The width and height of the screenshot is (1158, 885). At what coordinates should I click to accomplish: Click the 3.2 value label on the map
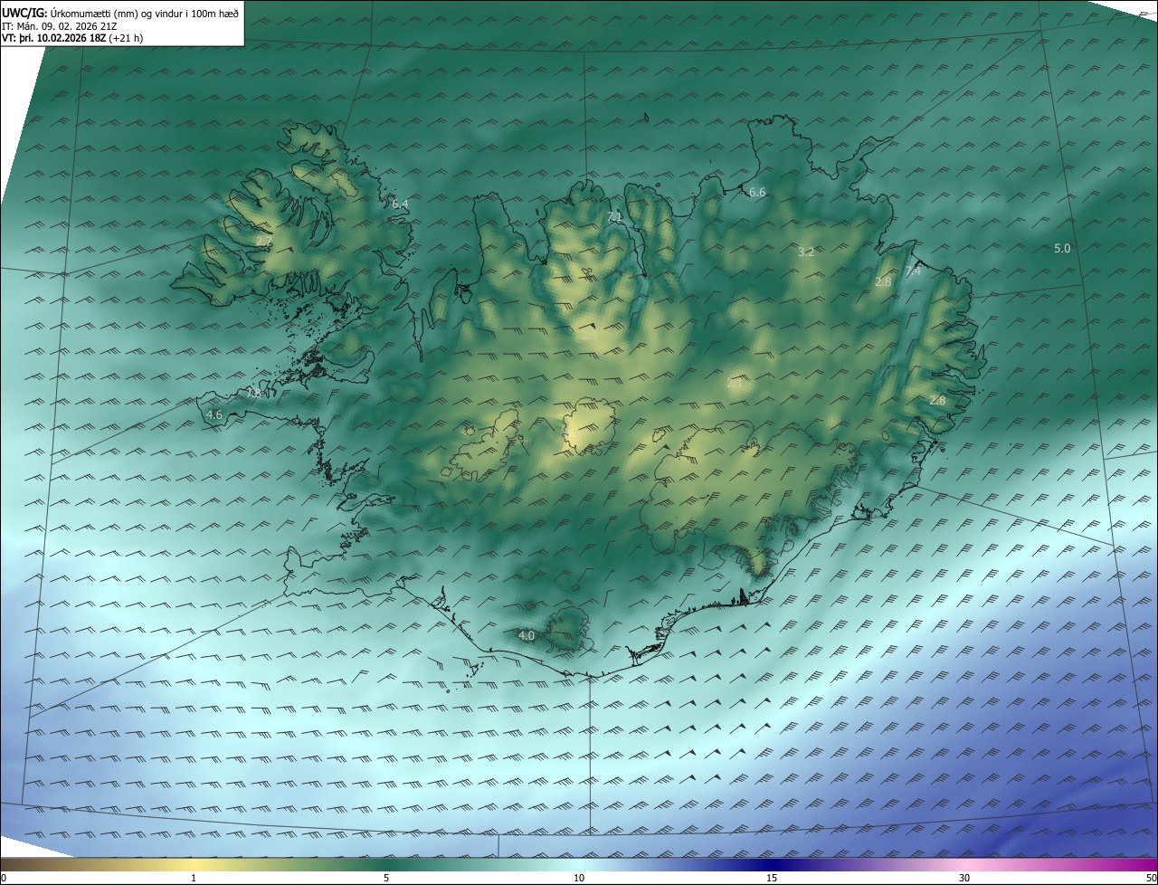pos(806,252)
